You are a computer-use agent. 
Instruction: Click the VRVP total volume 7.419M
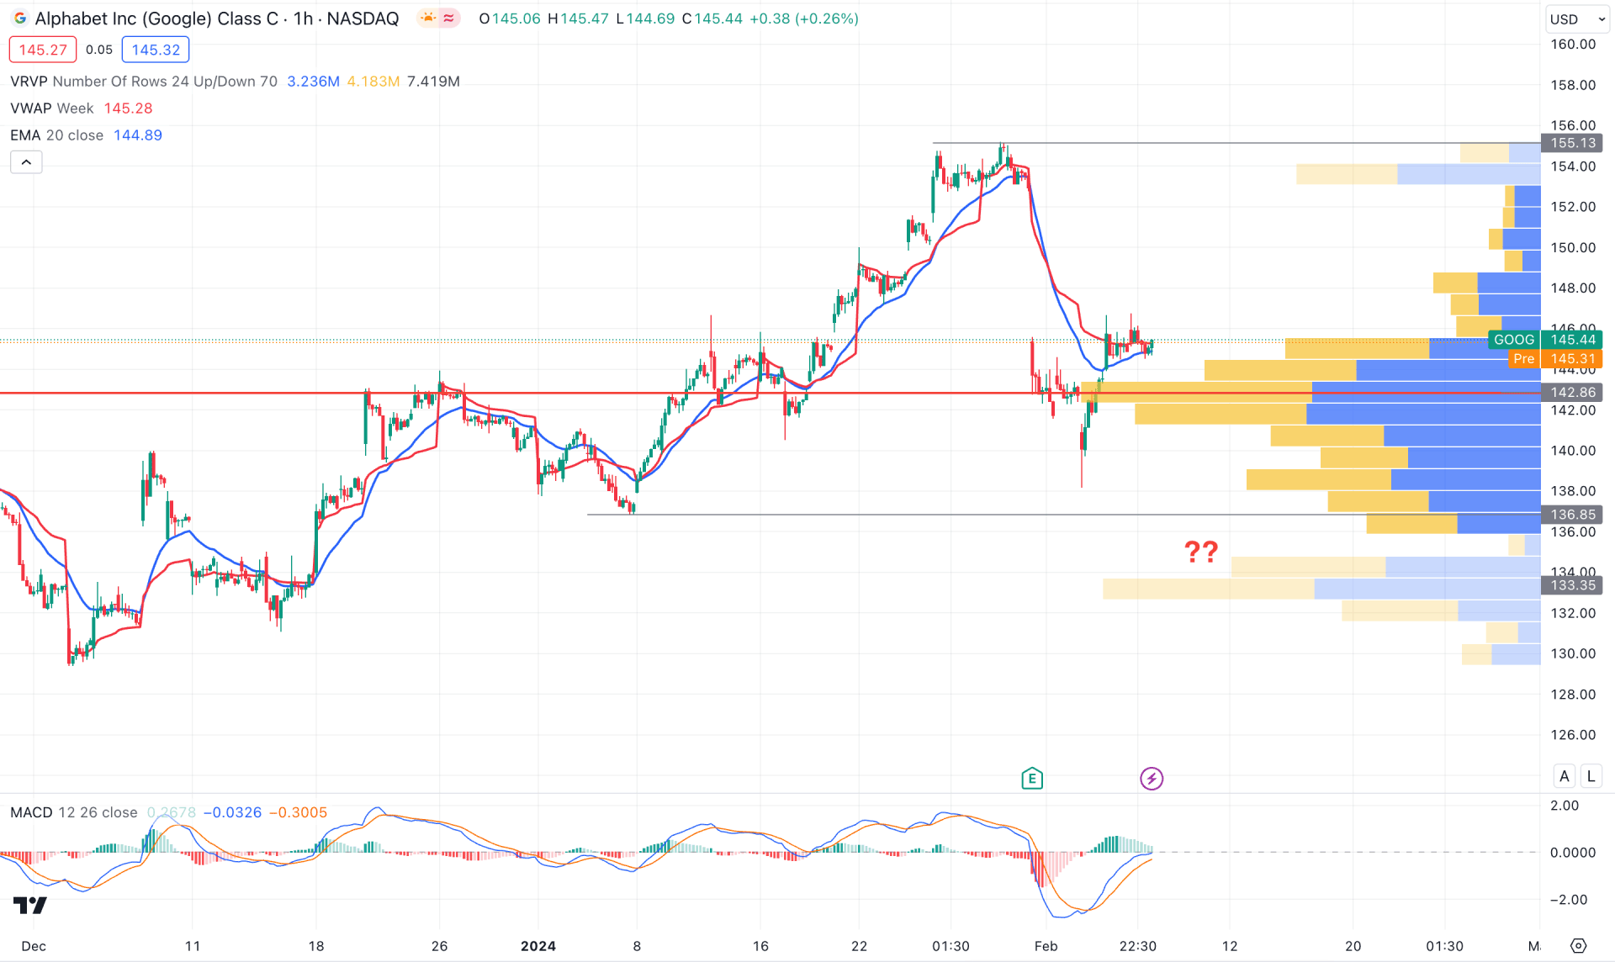click(x=433, y=82)
